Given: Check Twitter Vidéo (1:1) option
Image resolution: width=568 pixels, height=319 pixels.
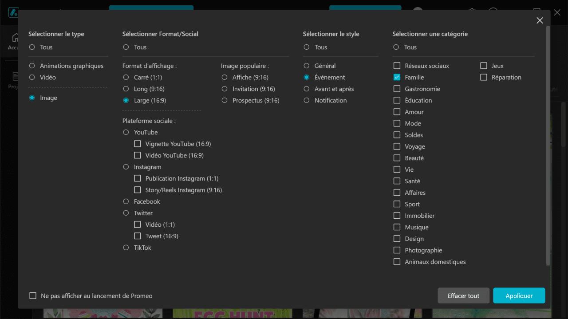Looking at the screenshot, I should [138, 224].
